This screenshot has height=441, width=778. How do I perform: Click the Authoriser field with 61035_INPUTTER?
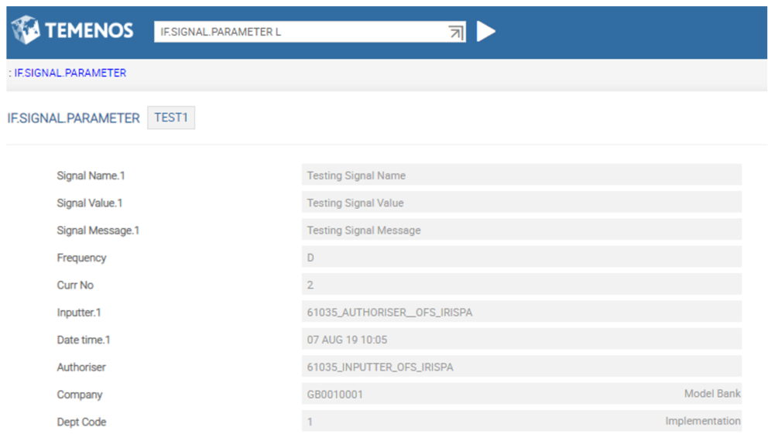coord(521,367)
